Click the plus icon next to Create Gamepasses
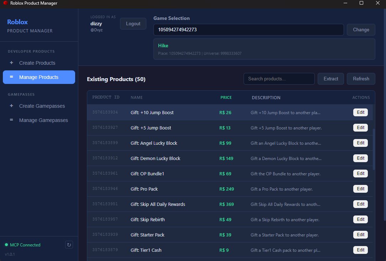The image size is (386, 261). [x=11, y=106]
